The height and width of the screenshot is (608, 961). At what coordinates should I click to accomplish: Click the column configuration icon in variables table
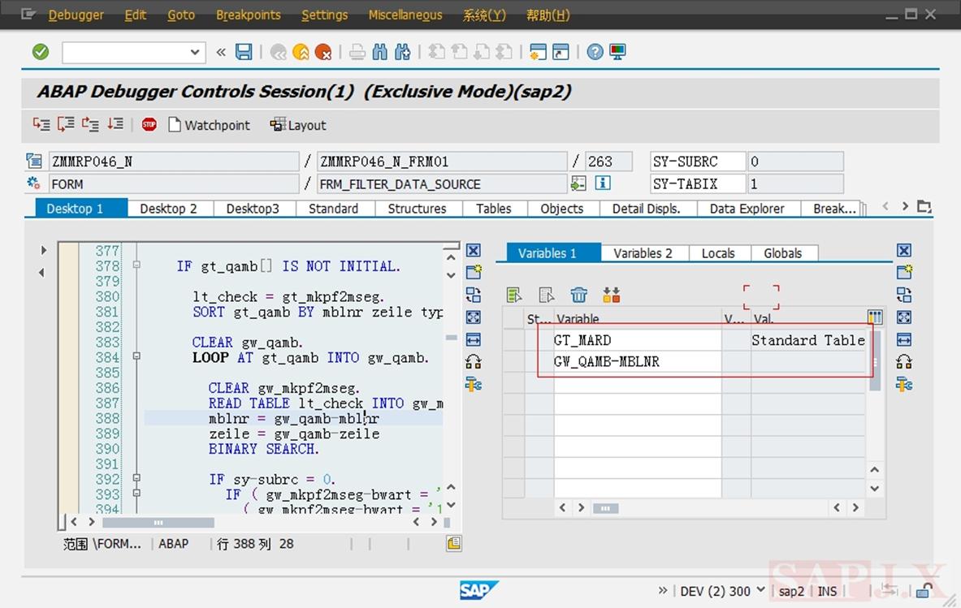pyautogui.click(x=875, y=317)
